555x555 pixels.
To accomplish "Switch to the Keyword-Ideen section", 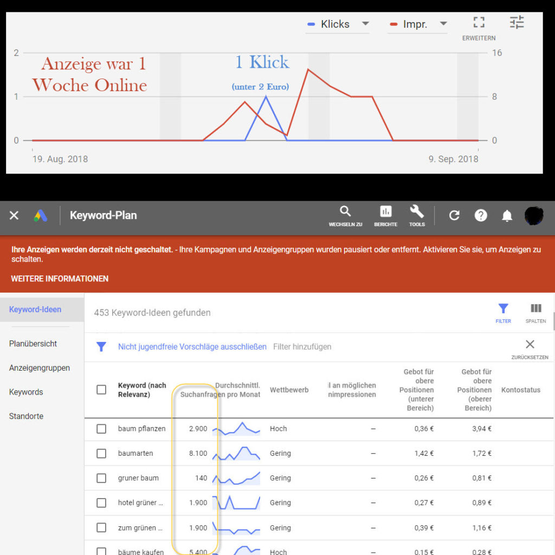I will coord(35,309).
